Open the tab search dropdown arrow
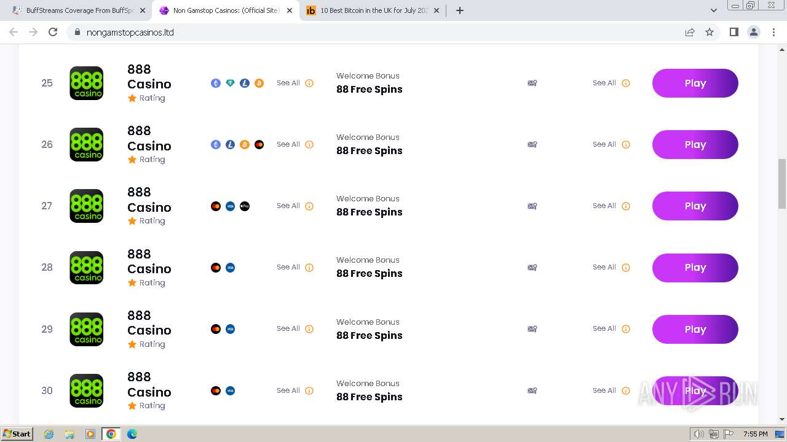 tap(714, 10)
